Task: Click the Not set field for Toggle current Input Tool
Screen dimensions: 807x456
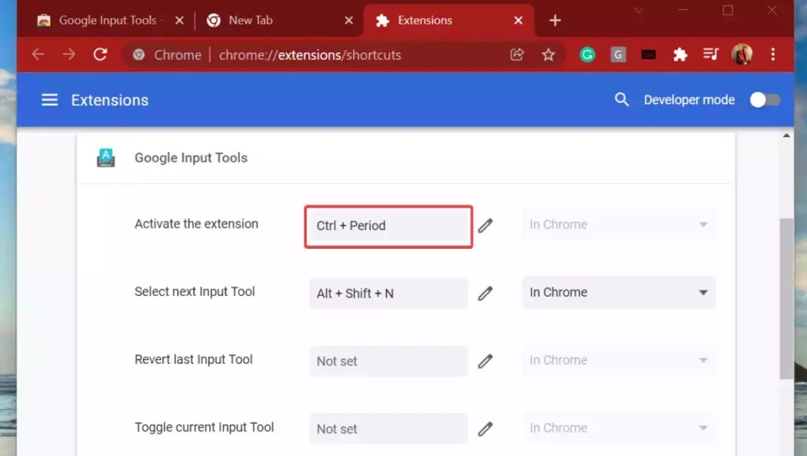Action: click(389, 429)
